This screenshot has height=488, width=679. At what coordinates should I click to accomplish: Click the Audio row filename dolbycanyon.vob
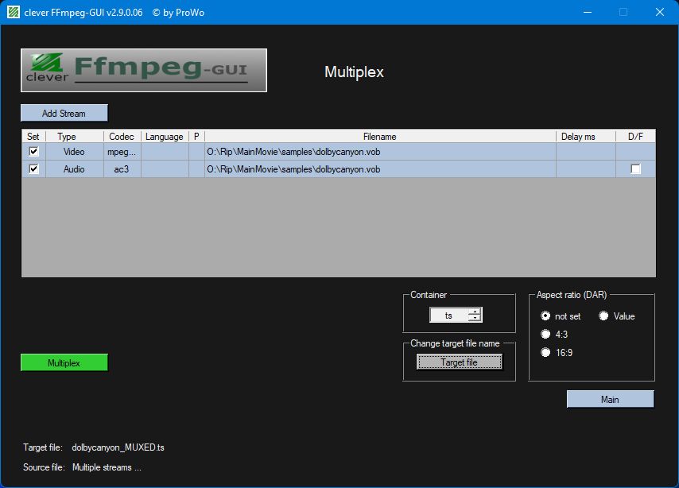tap(380, 168)
